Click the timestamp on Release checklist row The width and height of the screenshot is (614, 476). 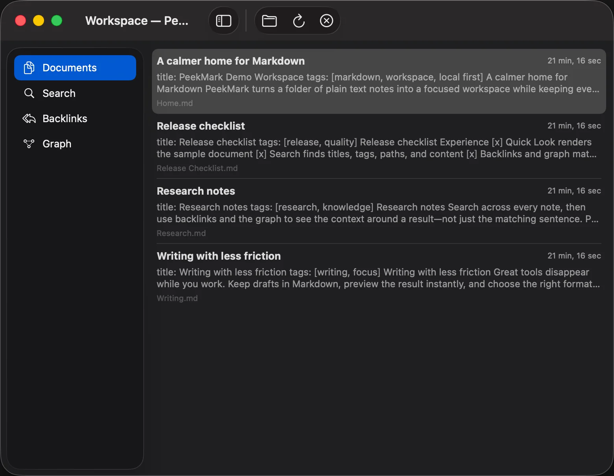pos(574,126)
